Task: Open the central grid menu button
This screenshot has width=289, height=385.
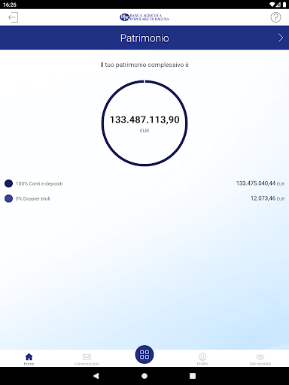Action: (144, 354)
